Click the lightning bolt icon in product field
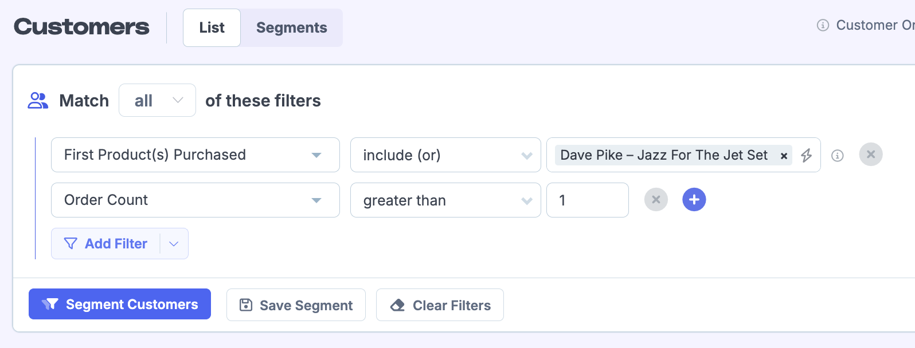 click(x=806, y=155)
